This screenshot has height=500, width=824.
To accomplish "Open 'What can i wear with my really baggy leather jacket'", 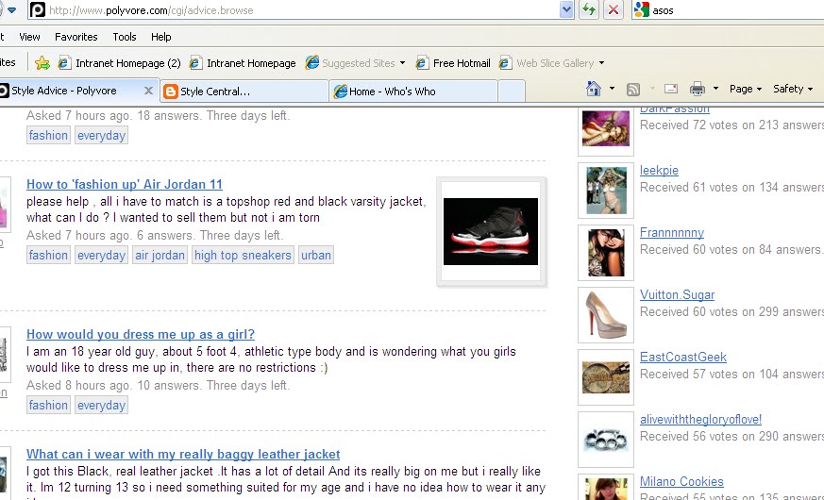I will click(x=183, y=455).
